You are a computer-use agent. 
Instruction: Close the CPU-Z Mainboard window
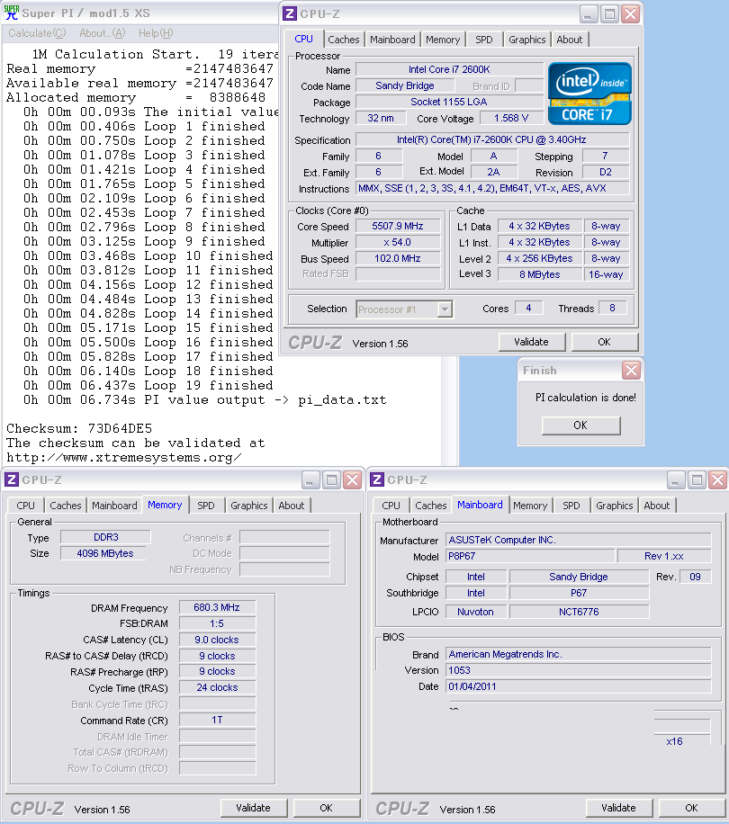pos(717,479)
